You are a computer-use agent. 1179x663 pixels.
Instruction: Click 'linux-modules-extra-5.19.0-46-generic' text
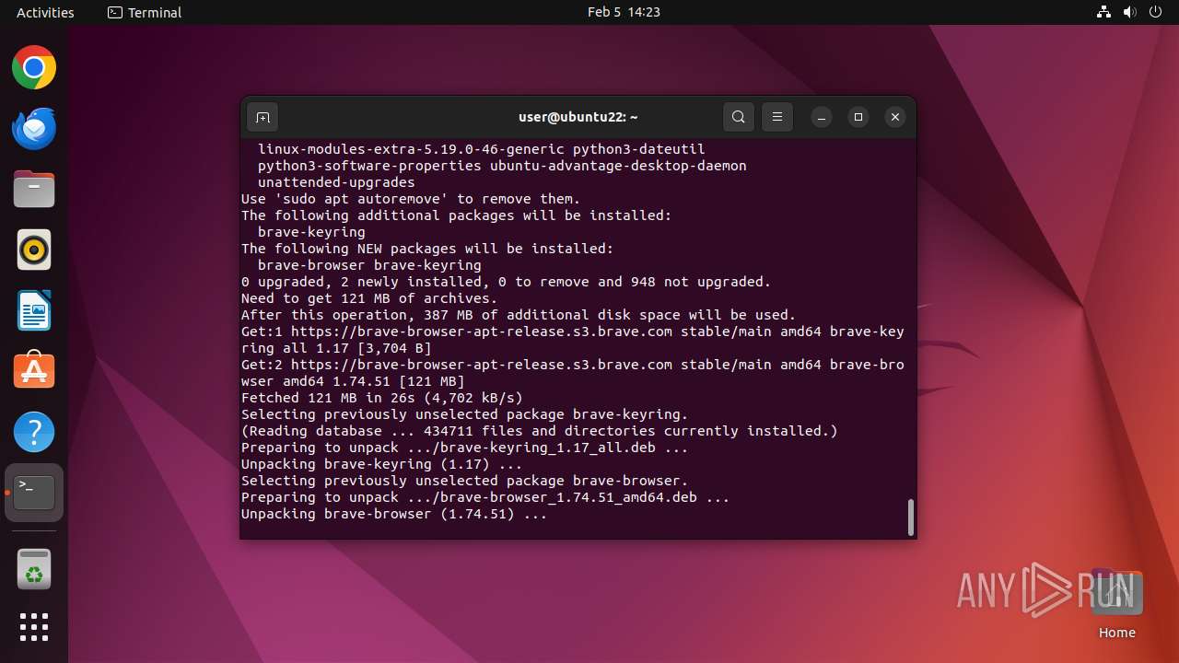click(411, 149)
